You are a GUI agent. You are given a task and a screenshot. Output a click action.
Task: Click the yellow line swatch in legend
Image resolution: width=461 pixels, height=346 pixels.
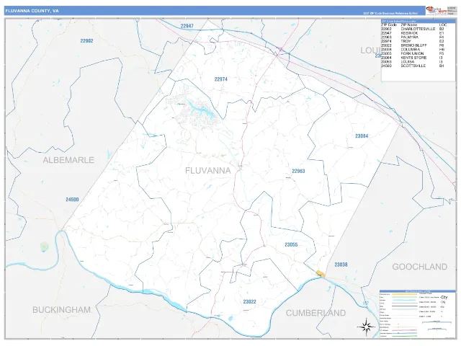(x=405, y=294)
